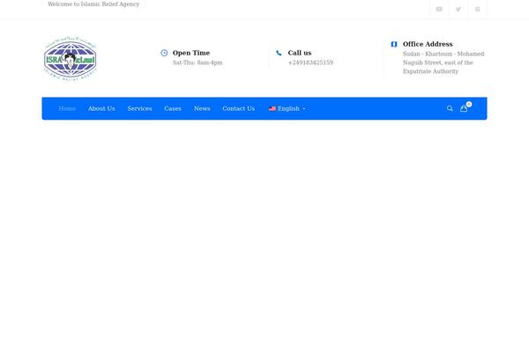Click the Office Address heading

(428, 44)
